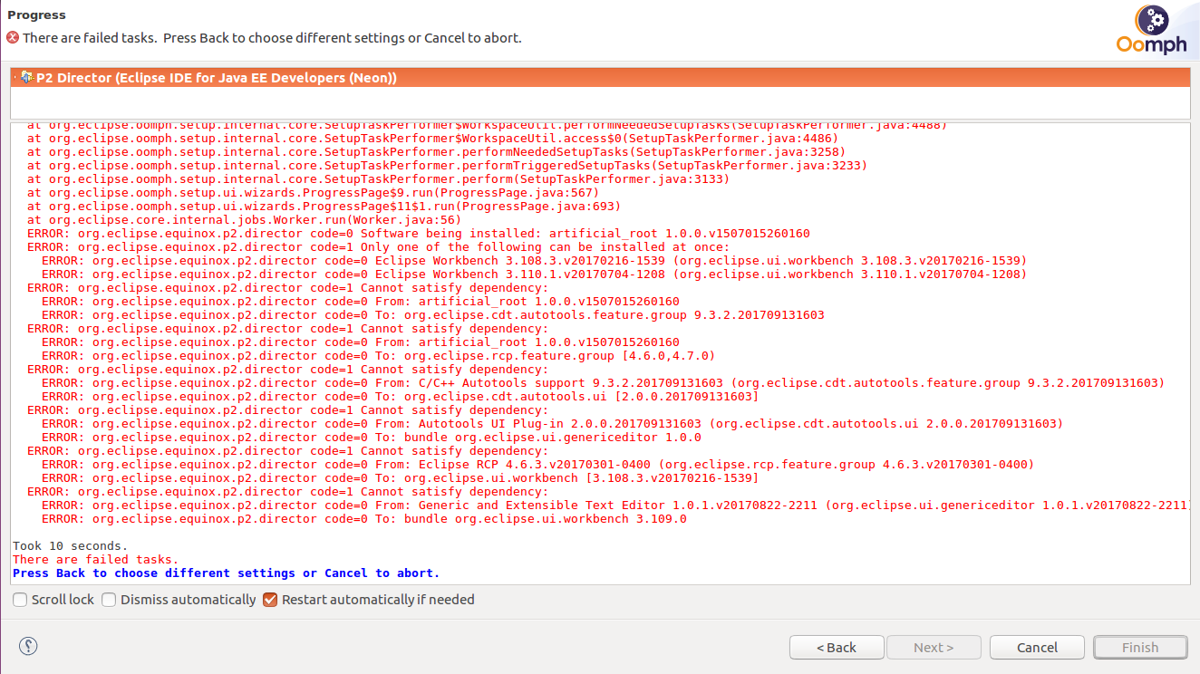
Task: Click the 'performNeededSetupTasks(SetupTaskPerformer.java:3258)' stack line
Action: (x=437, y=152)
